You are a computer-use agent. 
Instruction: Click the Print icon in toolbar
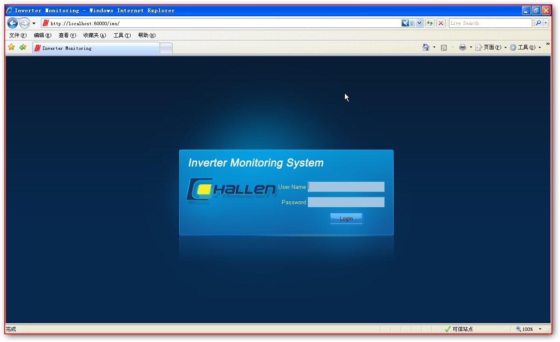(462, 47)
